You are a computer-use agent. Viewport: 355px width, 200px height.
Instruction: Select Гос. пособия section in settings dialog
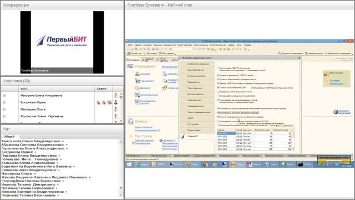[197, 124]
